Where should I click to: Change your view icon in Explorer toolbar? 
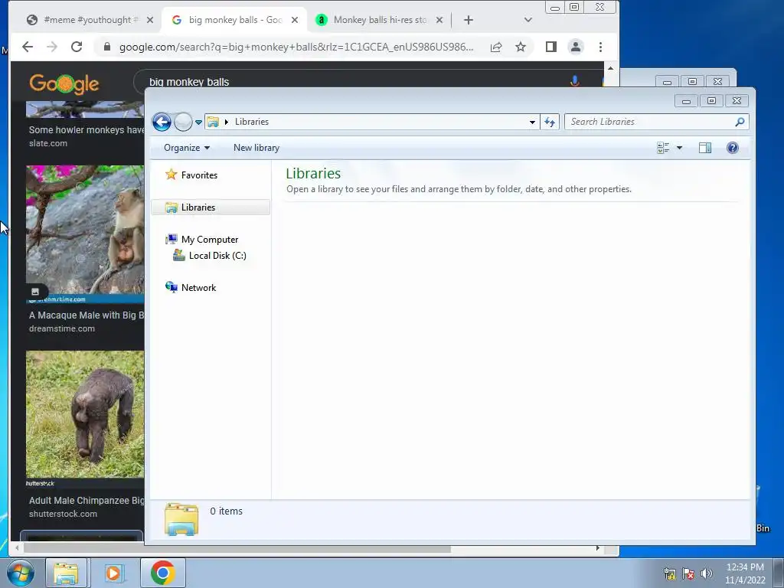[x=663, y=148]
